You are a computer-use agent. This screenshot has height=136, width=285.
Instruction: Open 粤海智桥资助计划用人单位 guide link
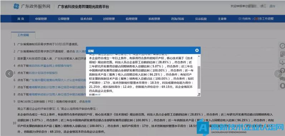57,94
